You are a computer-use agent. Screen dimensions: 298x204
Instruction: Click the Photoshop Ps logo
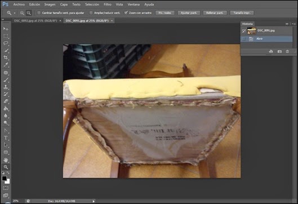coord(6,4)
